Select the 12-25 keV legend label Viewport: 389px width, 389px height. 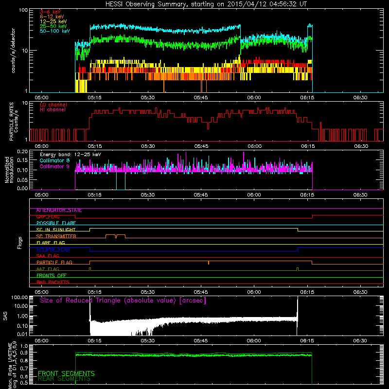click(x=53, y=21)
